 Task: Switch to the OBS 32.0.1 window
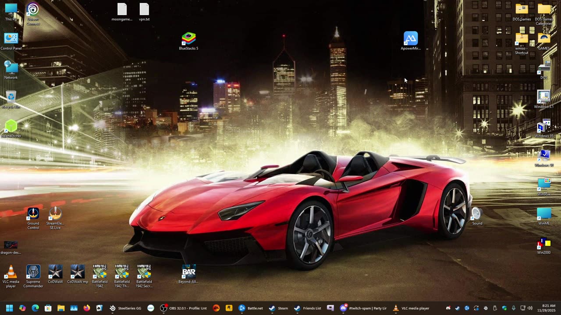coord(184,308)
